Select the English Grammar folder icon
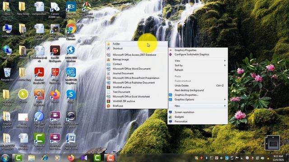The width and height of the screenshot is (289, 162). [x=7, y=119]
